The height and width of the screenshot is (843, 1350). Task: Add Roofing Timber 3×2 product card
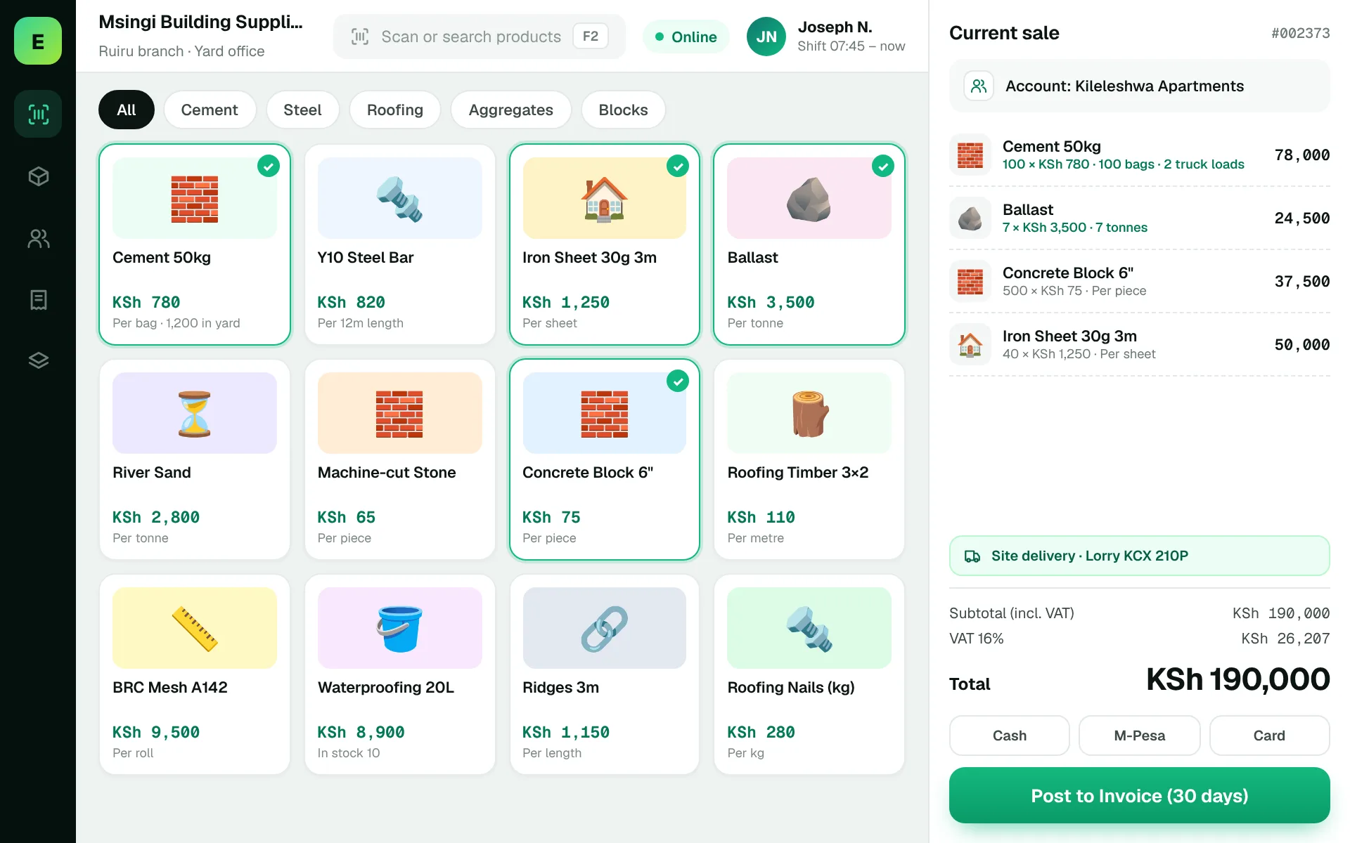[x=809, y=459]
